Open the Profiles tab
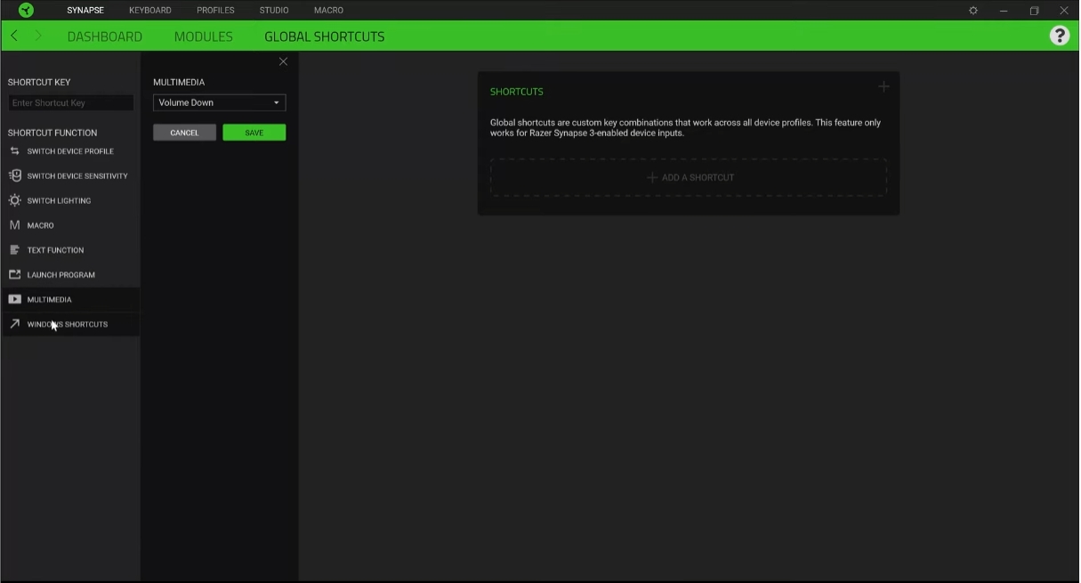The width and height of the screenshot is (1081, 583). click(215, 11)
